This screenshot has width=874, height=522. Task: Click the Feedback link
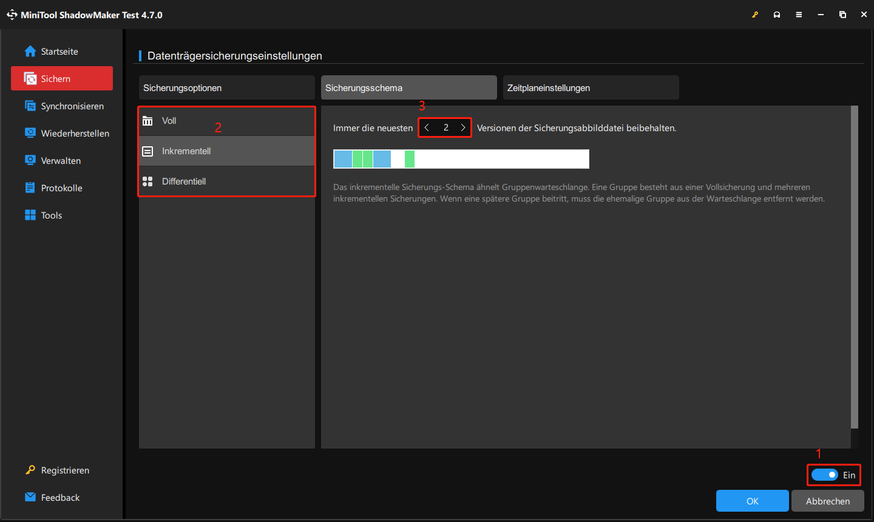tap(60, 498)
